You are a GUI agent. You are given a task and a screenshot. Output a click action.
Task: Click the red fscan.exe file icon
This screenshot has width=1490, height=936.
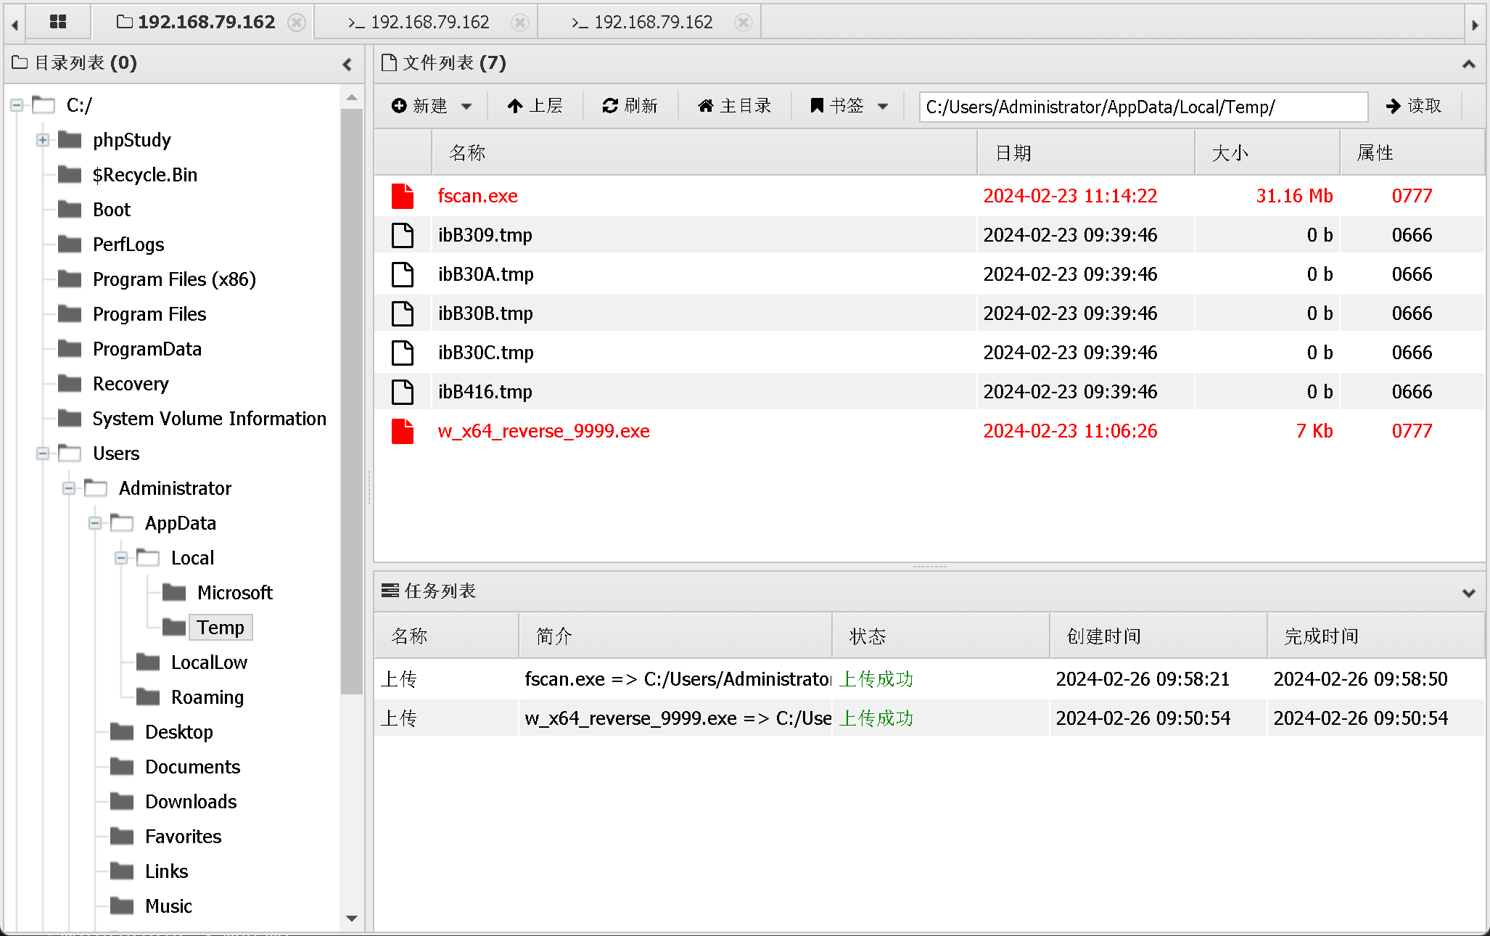click(403, 196)
